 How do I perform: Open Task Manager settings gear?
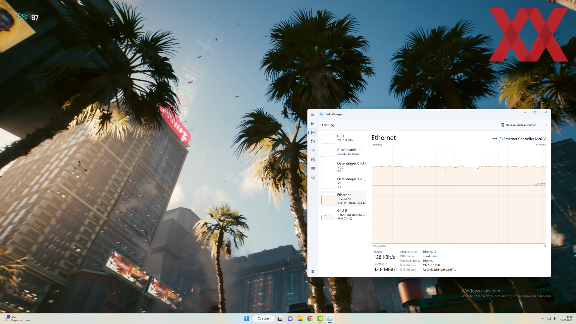313,271
